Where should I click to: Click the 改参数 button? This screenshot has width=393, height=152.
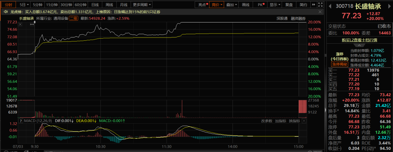point(267,121)
